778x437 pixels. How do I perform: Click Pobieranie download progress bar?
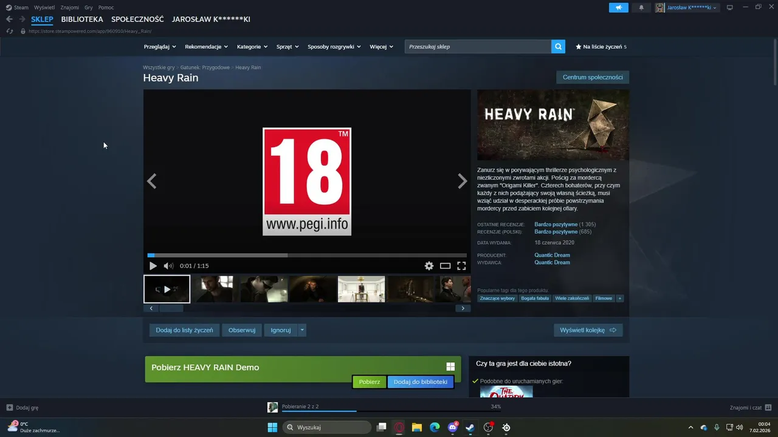pyautogui.click(x=391, y=411)
